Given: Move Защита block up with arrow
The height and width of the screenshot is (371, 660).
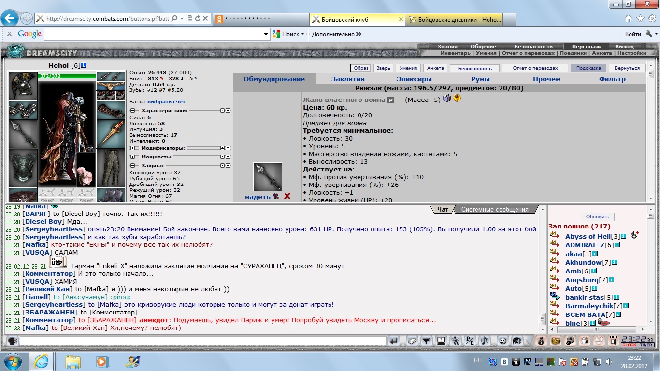Looking at the screenshot, I should (223, 166).
